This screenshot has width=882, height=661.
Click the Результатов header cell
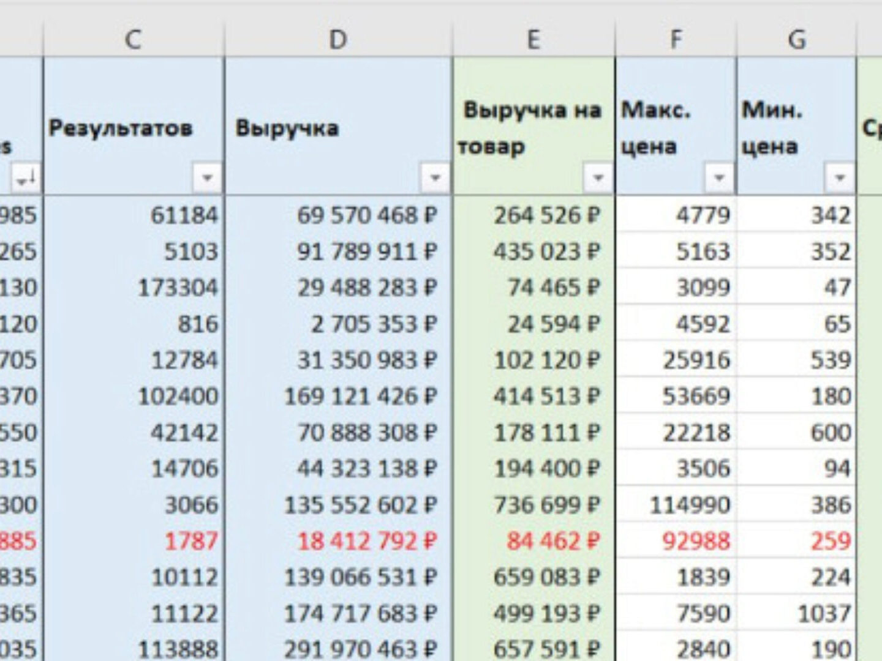(121, 128)
